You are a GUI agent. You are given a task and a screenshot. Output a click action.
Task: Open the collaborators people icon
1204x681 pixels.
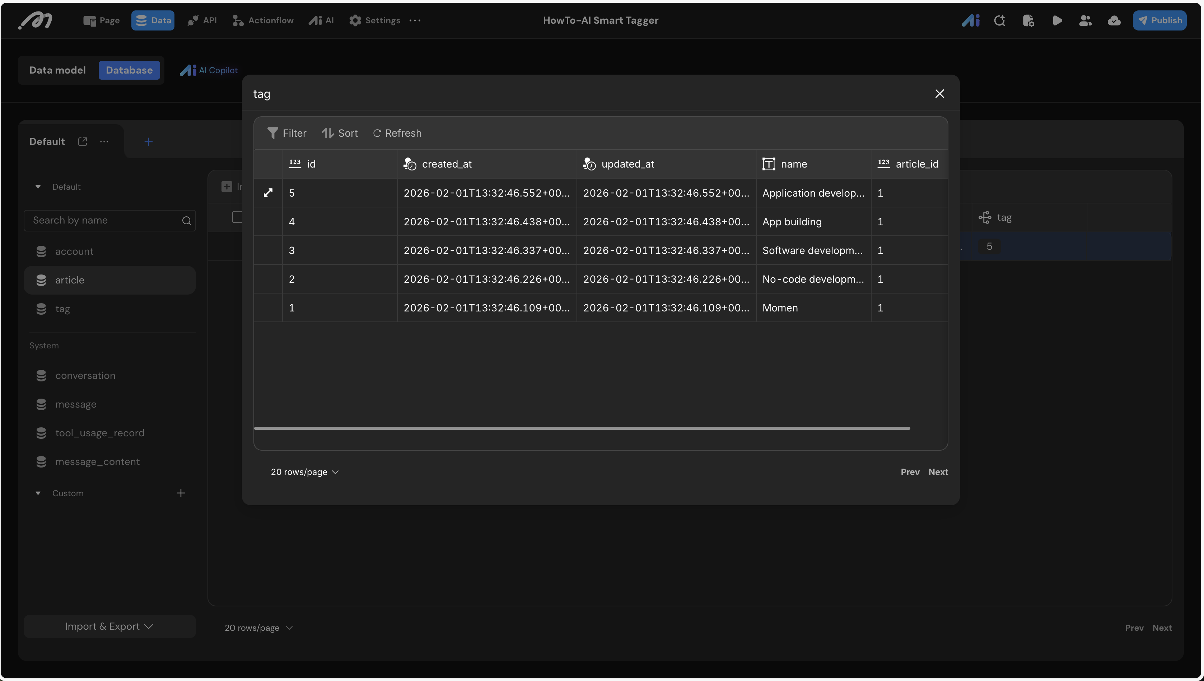point(1085,20)
